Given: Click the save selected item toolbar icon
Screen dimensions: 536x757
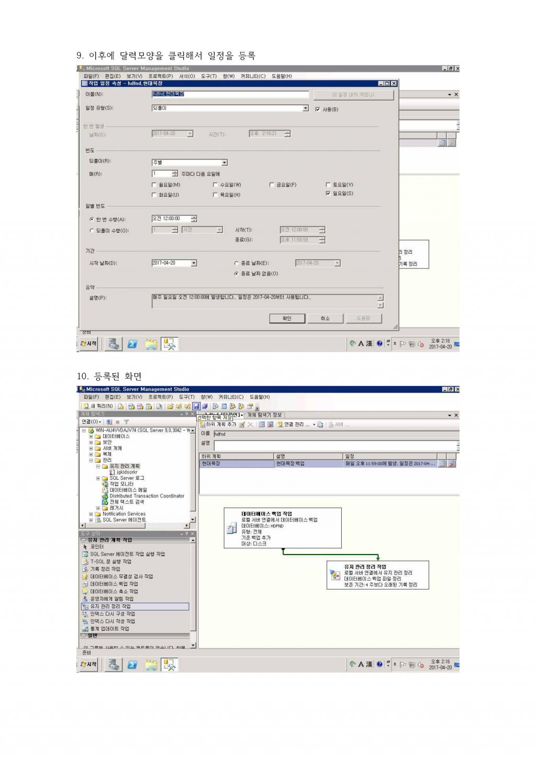Looking at the screenshot, I should point(196,406).
